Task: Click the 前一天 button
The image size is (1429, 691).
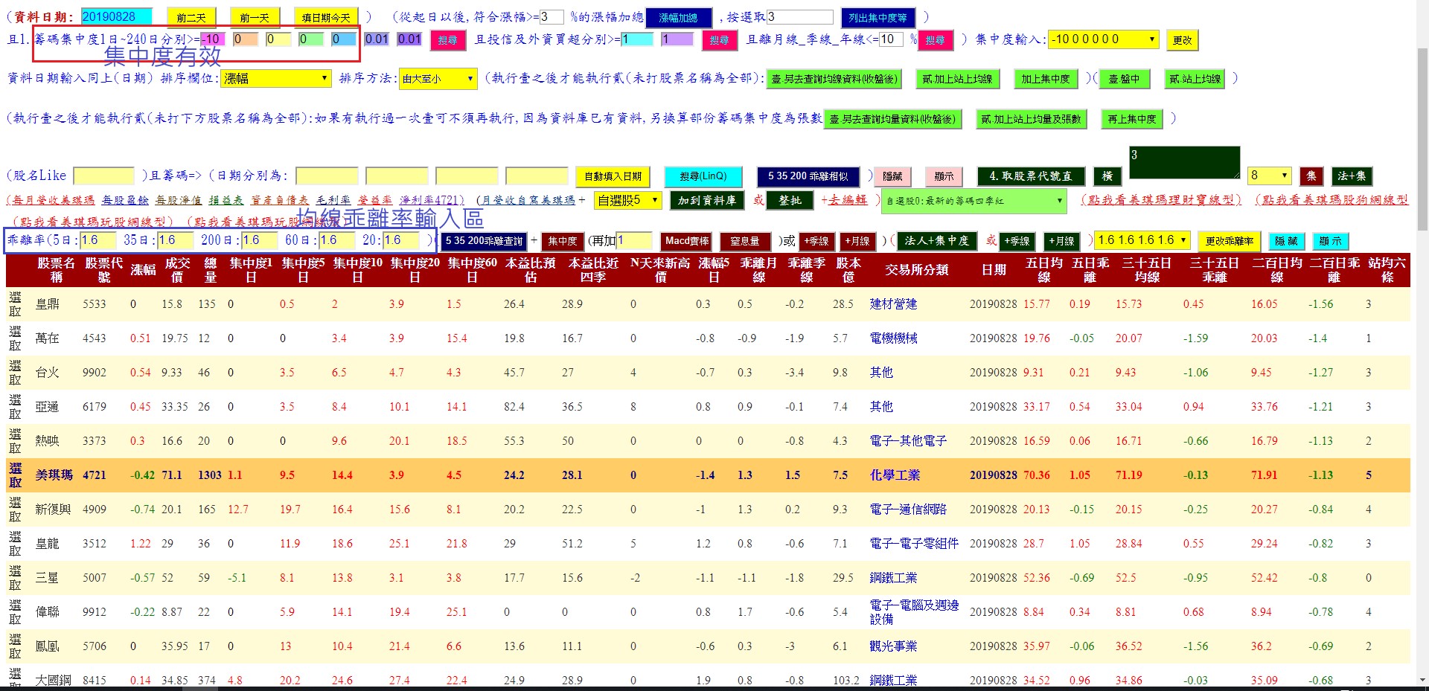Action: point(255,17)
